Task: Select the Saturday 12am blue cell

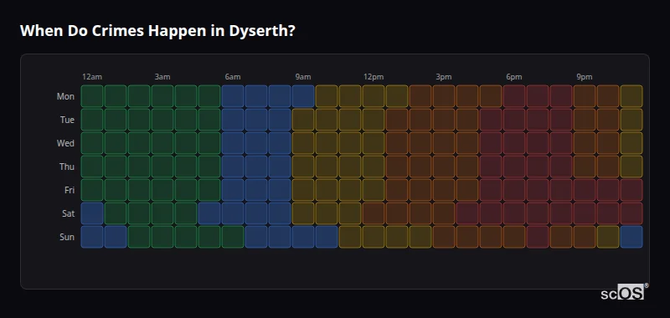Action: tap(92, 213)
